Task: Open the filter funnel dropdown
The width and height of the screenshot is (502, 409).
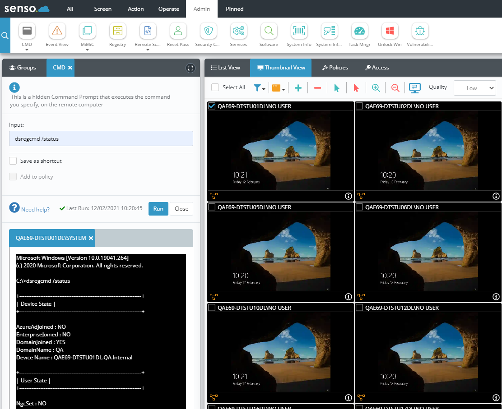Action: (259, 88)
